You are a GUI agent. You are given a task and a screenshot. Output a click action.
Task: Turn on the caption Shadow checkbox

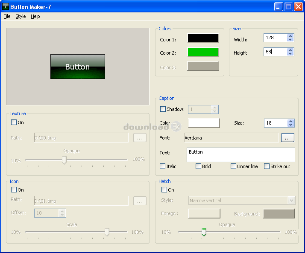pos(163,109)
